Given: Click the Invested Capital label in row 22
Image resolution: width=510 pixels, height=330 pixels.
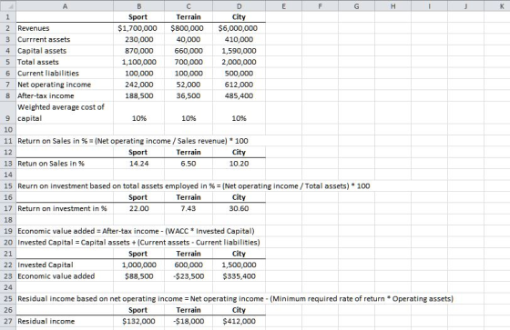Looking at the screenshot, I should [46, 265].
